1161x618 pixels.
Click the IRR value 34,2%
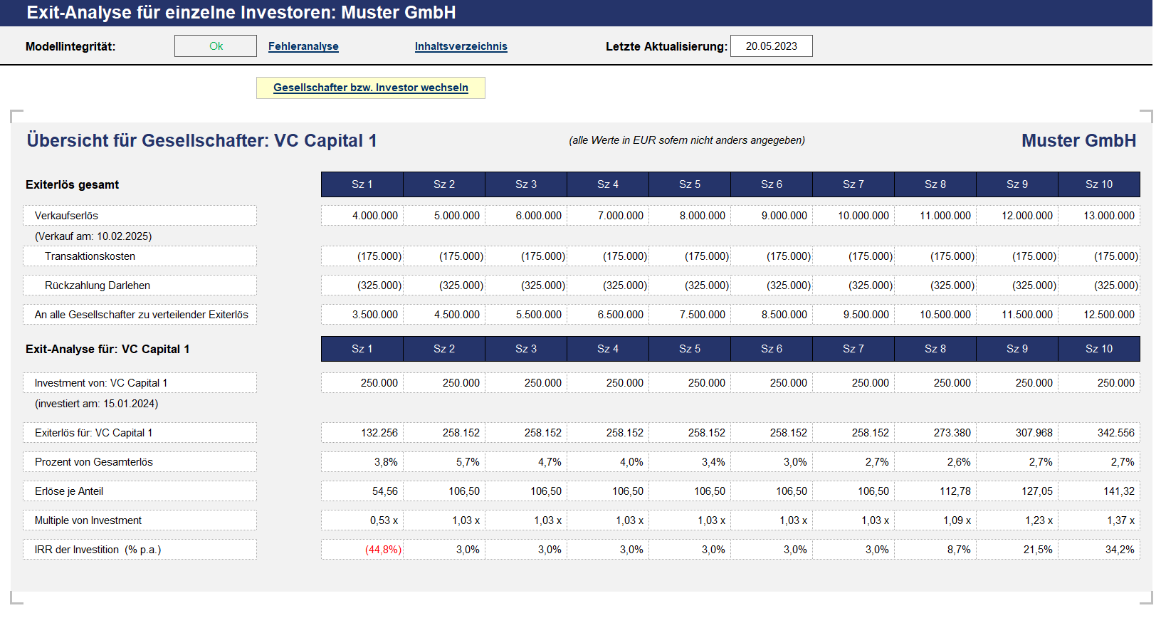pos(1099,550)
